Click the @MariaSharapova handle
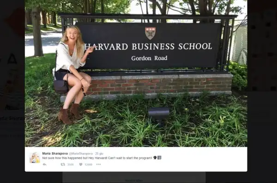The width and height of the screenshot is (277, 183). pyautogui.click(x=80, y=153)
